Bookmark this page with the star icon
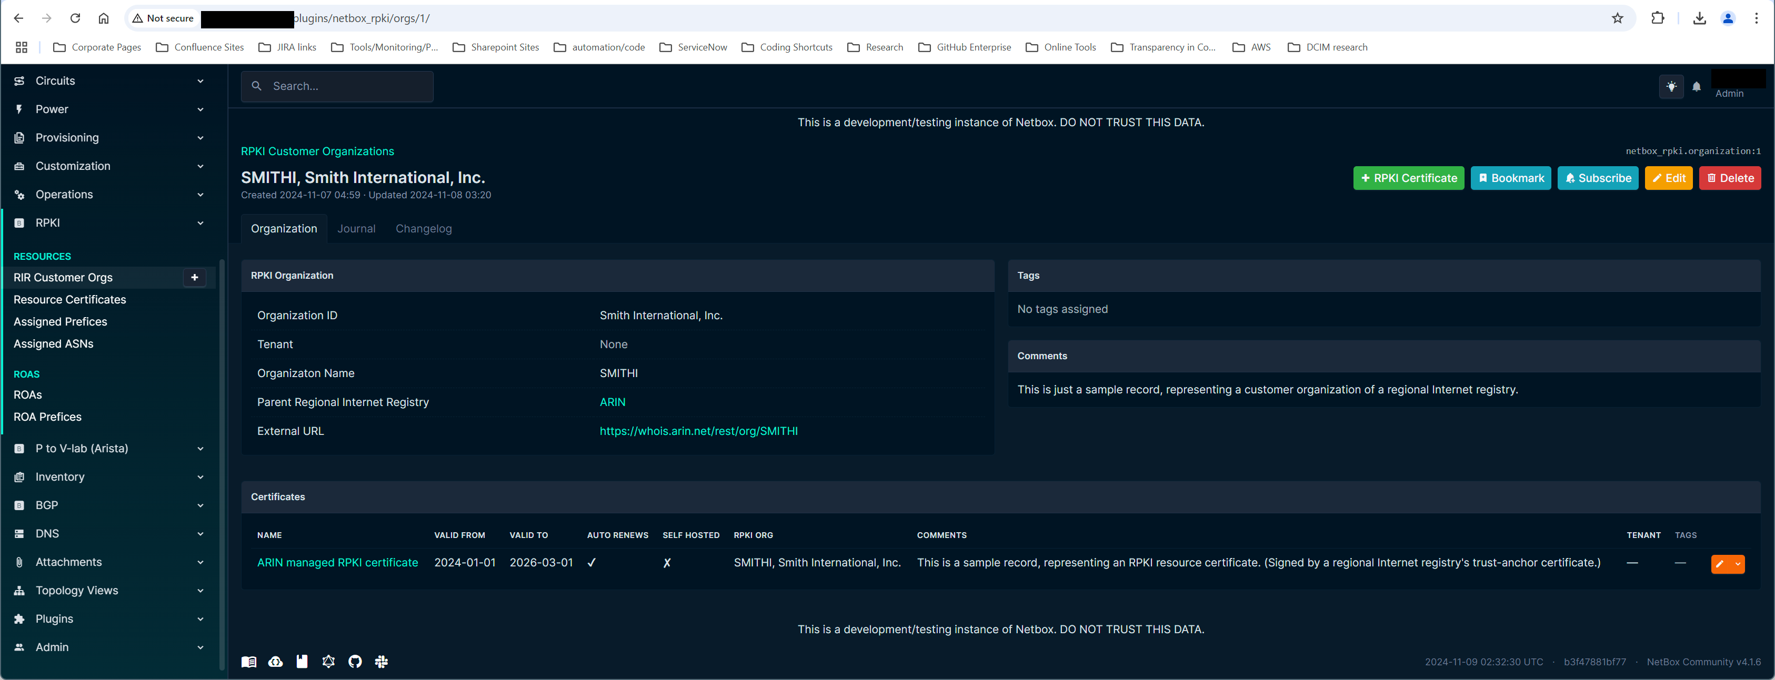Screen dimensions: 1775x680 (x=1617, y=18)
